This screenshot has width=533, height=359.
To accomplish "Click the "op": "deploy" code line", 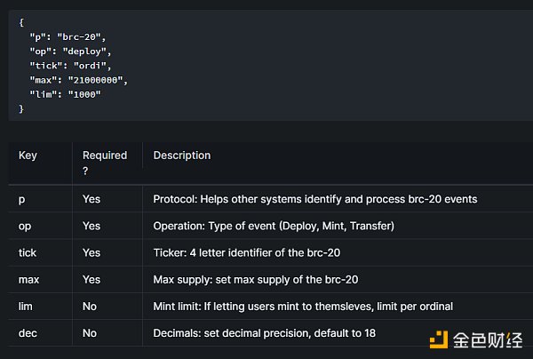I will click(x=70, y=52).
